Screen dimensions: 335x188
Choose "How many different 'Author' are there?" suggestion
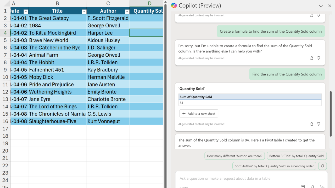pyautogui.click(x=234, y=156)
